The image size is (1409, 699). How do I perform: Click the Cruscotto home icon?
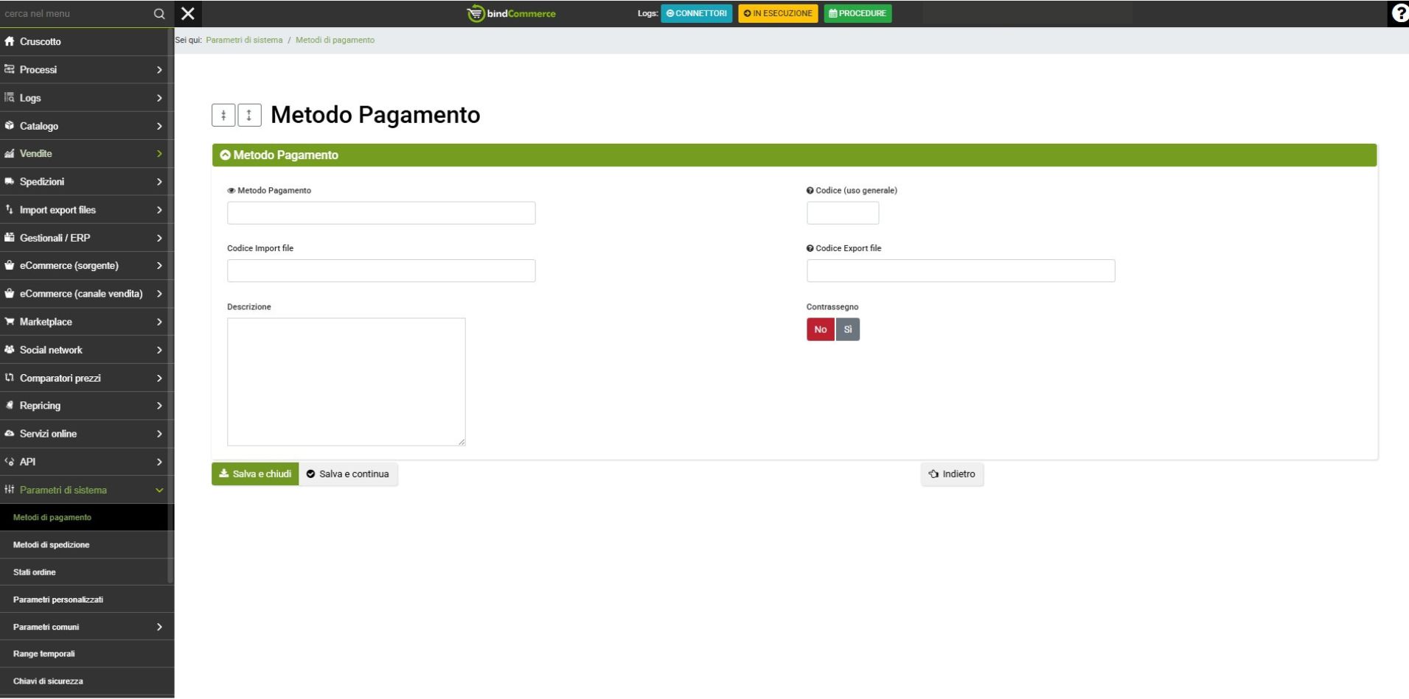point(10,42)
